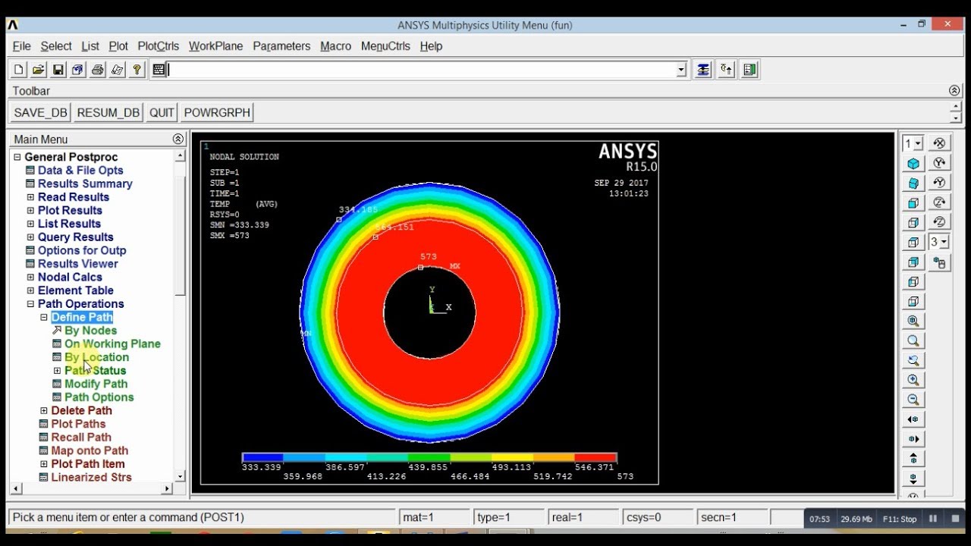
Task: Expand the Nodal Calcs tree node
Action: pos(30,278)
